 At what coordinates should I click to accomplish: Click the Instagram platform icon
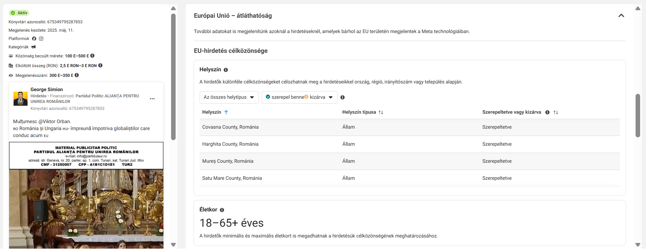(41, 39)
